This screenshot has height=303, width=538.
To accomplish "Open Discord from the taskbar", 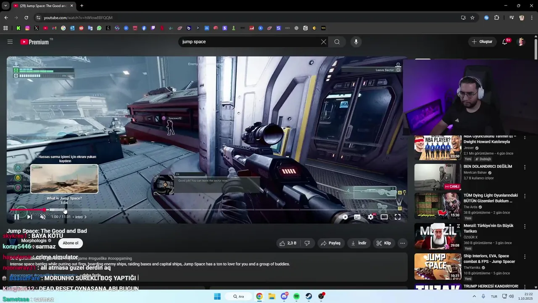I will point(284,296).
